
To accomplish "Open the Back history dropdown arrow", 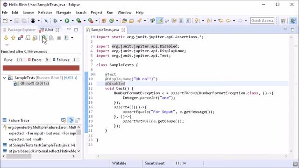I will pos(234,21).
